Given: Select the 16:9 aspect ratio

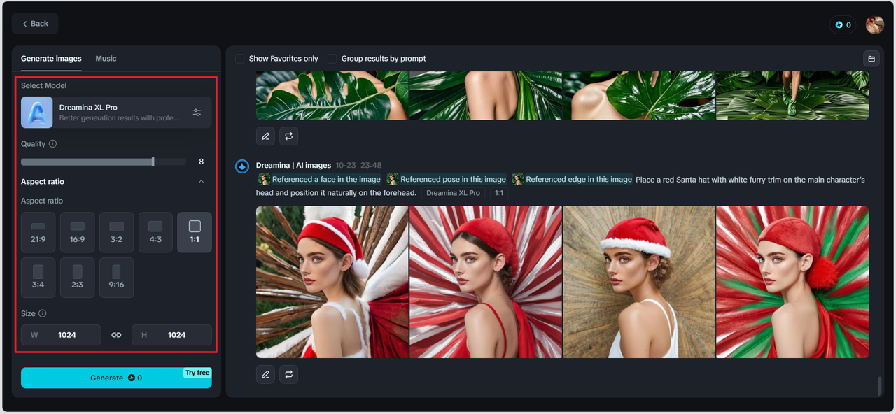Looking at the screenshot, I should 77,232.
